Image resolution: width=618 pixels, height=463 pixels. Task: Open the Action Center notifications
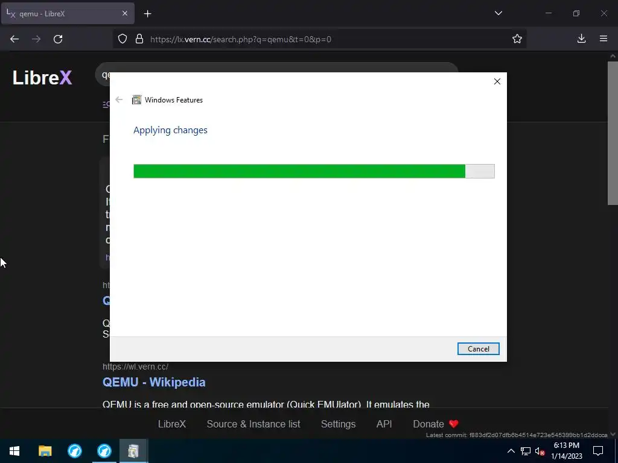pos(598,451)
